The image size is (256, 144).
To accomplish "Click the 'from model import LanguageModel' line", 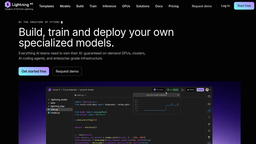I will click(91, 112).
